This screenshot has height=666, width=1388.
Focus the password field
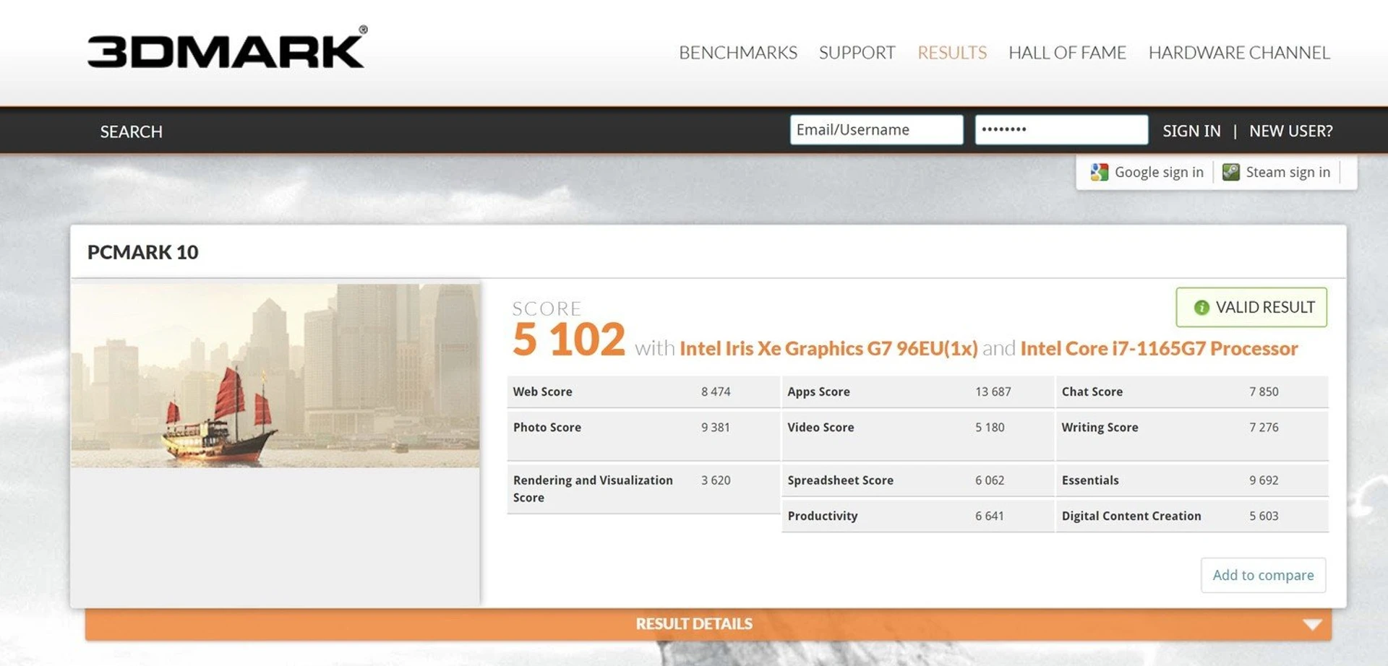tap(1061, 130)
